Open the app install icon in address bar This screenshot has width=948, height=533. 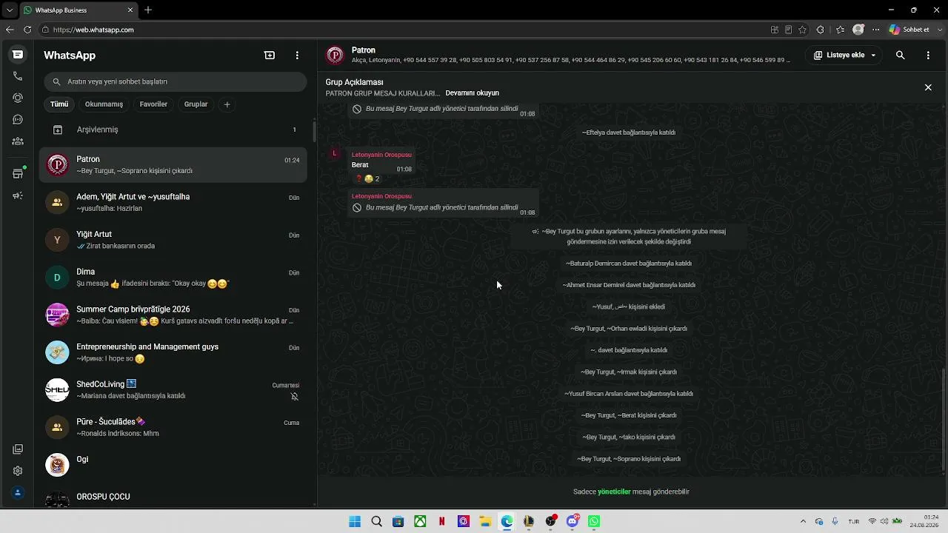click(775, 30)
